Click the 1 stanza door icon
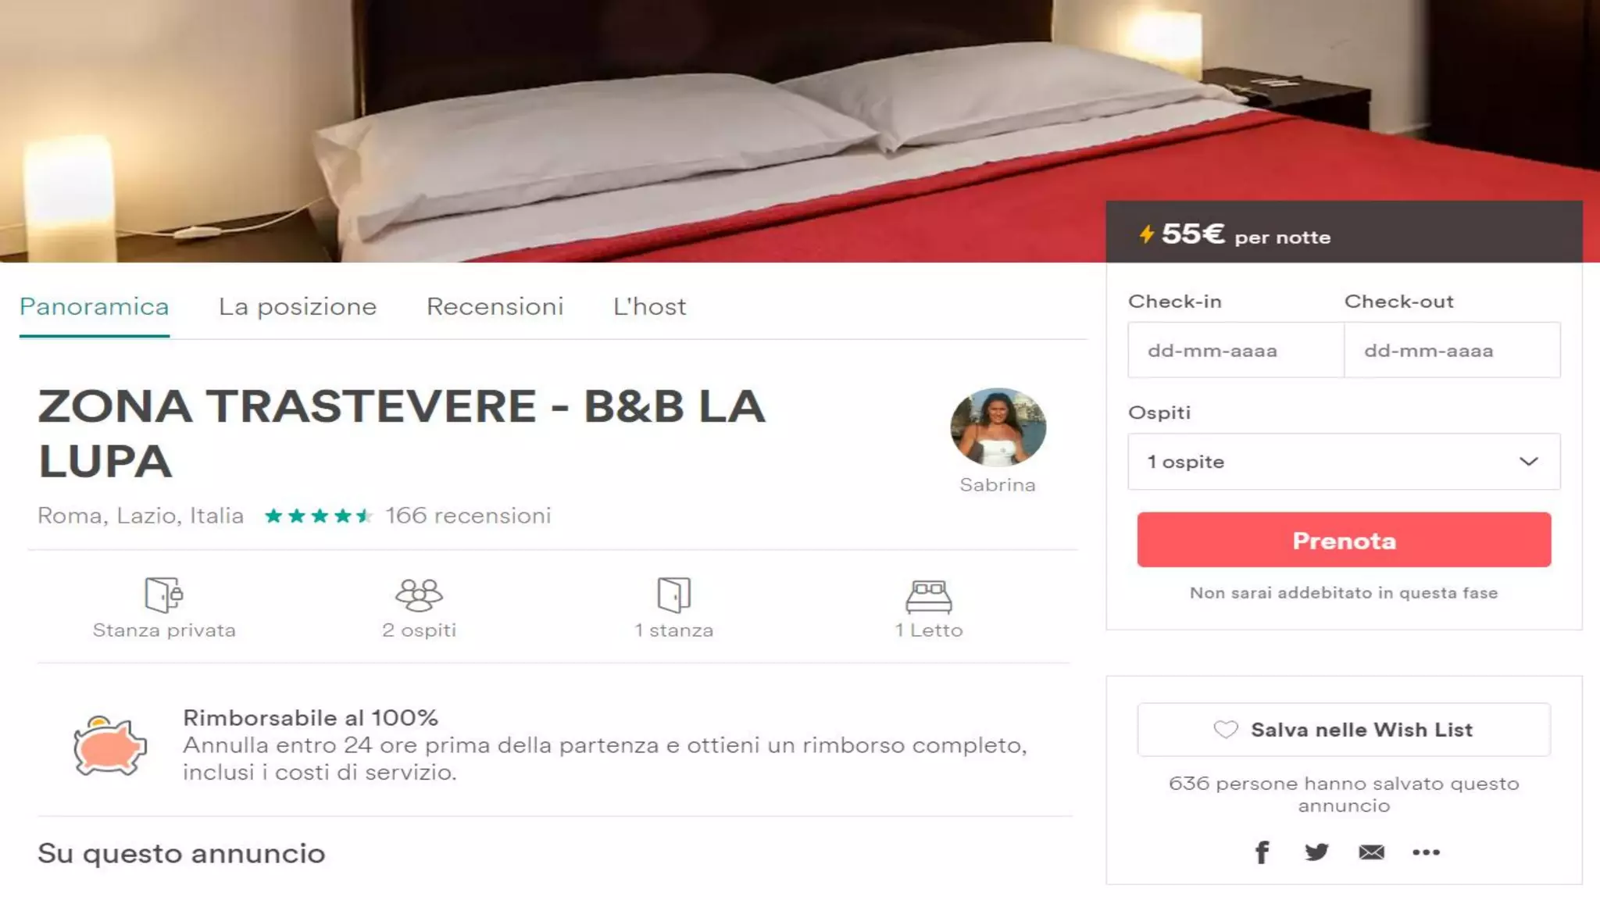 pos(674,595)
